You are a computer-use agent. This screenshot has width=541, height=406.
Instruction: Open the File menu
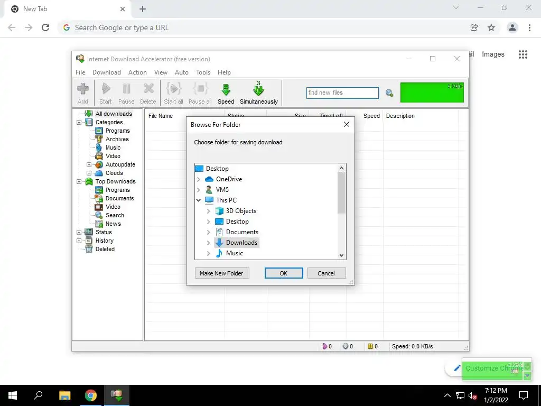pyautogui.click(x=80, y=72)
